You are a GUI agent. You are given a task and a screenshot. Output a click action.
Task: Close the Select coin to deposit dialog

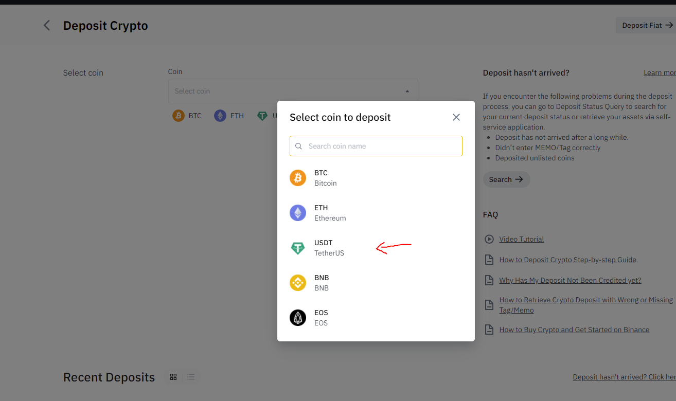tap(456, 117)
